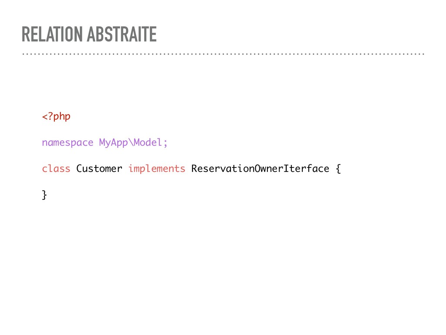Screen dimensions: 446x335
Task: Click the <?php opening tag
Action: tap(56, 116)
